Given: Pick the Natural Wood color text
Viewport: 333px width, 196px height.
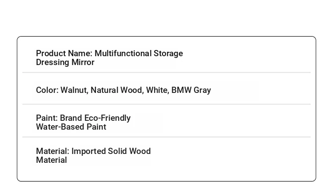Looking at the screenshot, I should (x=117, y=90).
